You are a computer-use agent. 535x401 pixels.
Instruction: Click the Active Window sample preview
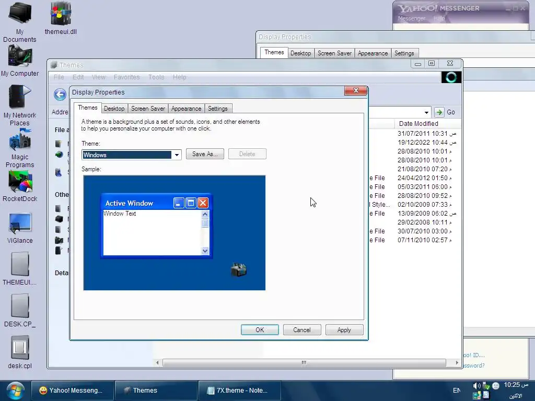pyautogui.click(x=157, y=226)
